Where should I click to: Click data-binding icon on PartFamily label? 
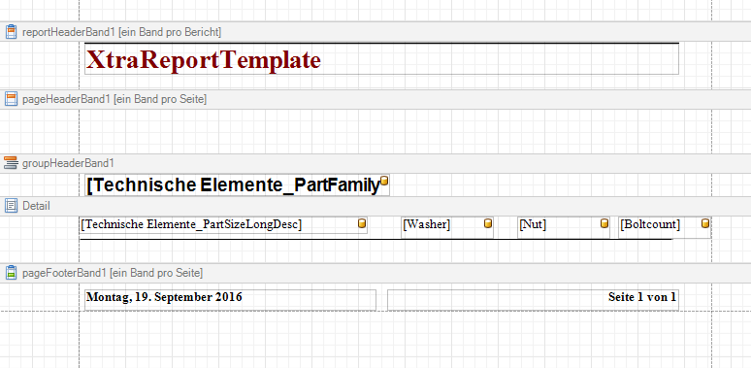383,182
